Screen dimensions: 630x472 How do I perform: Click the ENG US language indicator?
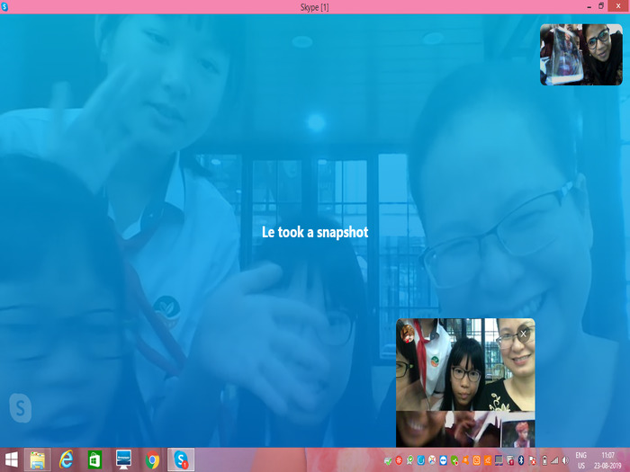[x=581, y=460]
